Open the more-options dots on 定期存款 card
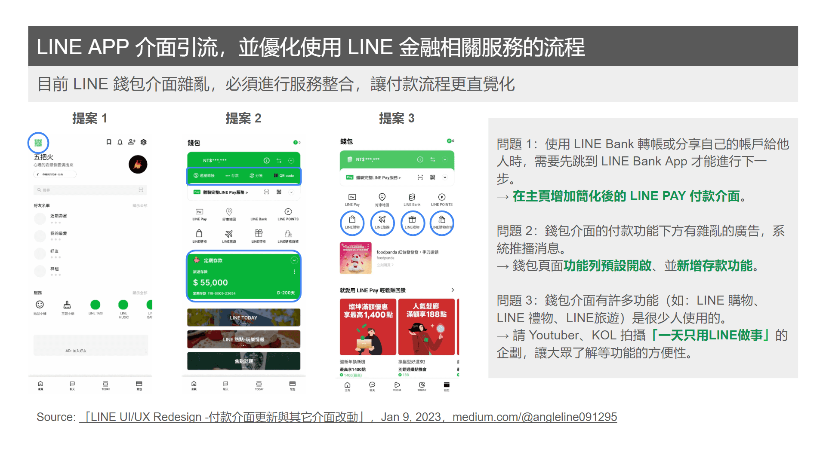This screenshot has height=464, width=826. (x=294, y=272)
